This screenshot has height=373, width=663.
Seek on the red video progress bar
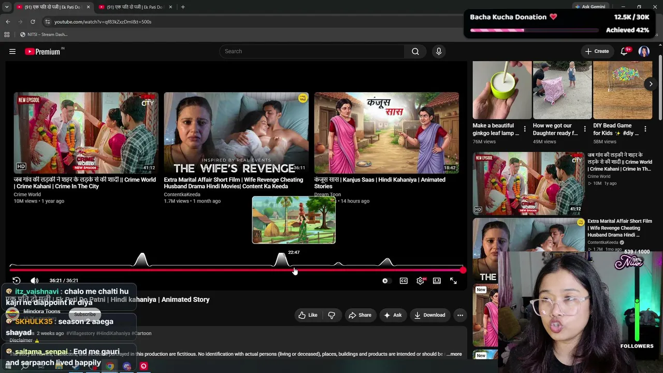point(236,270)
